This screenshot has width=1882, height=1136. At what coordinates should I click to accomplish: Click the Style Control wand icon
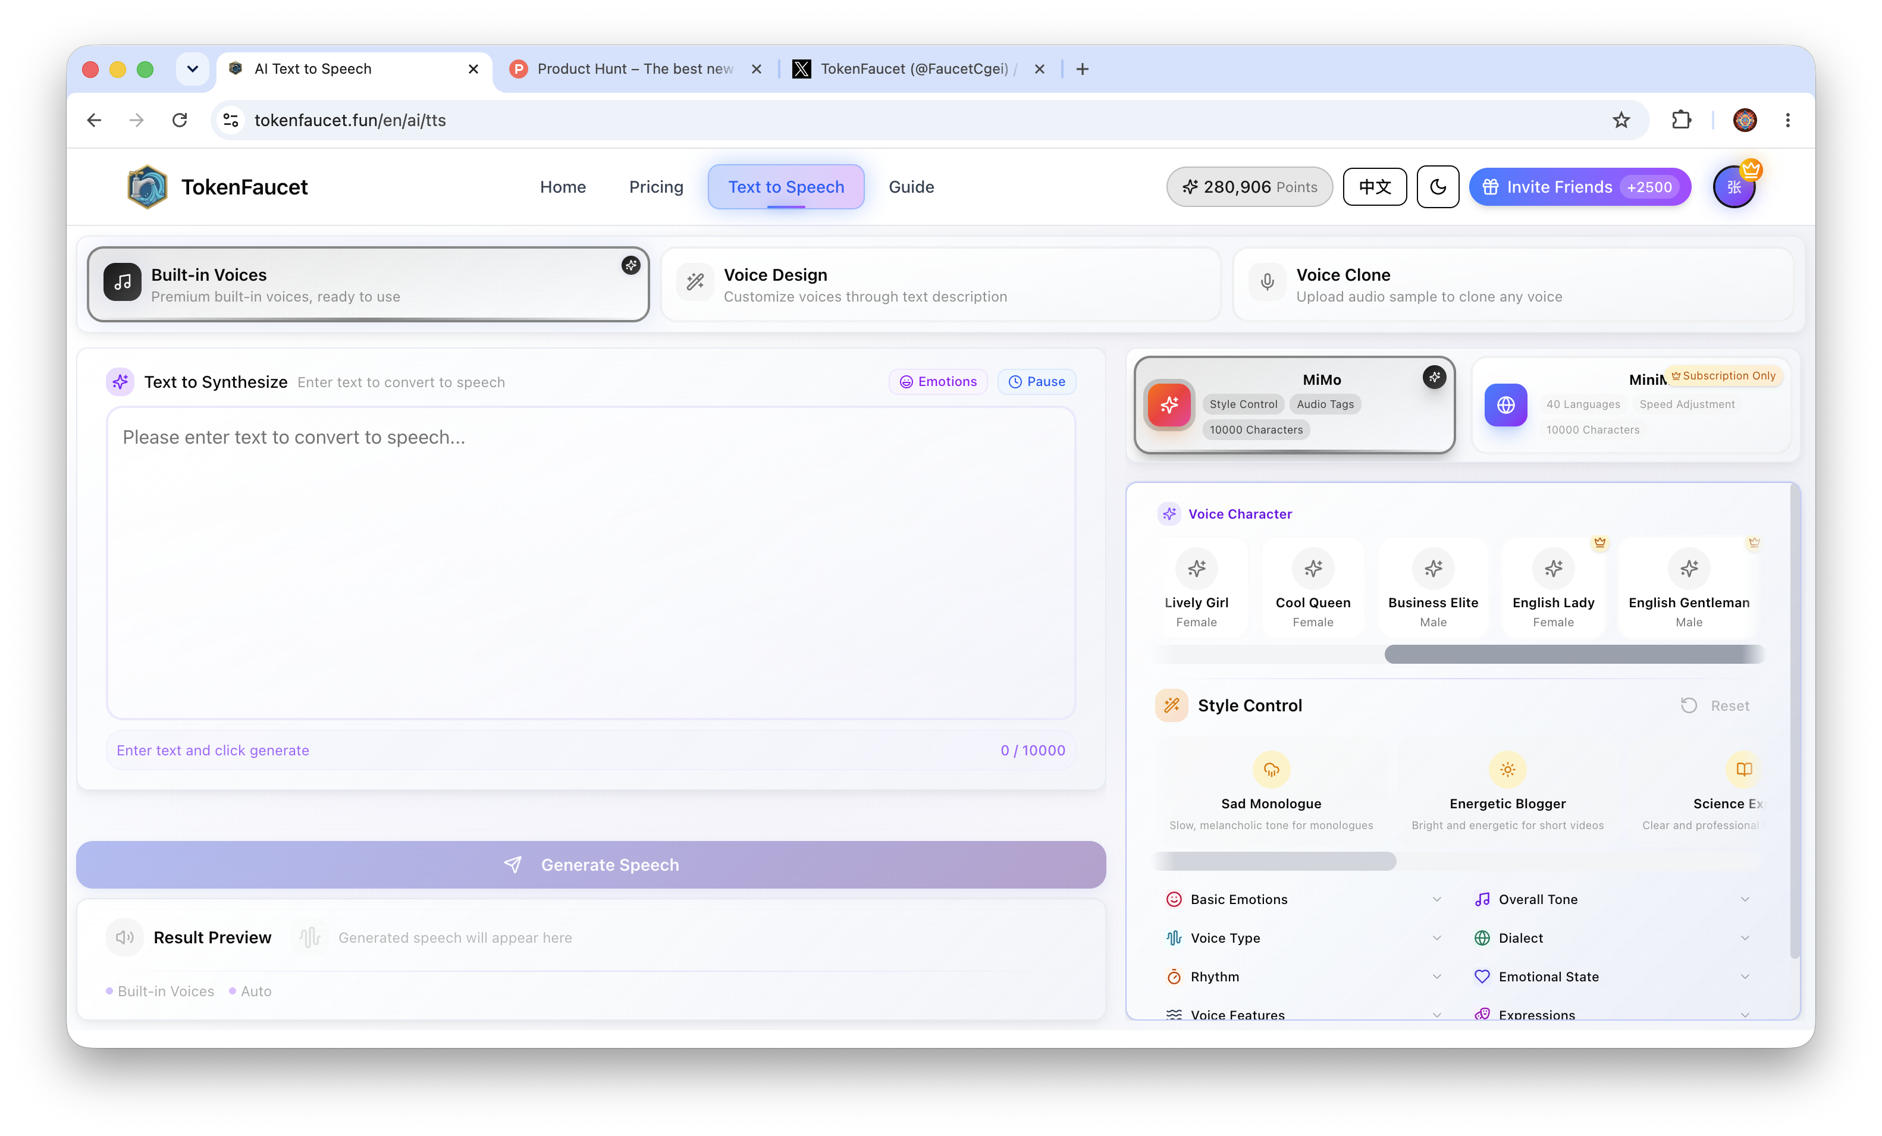pyautogui.click(x=1172, y=705)
